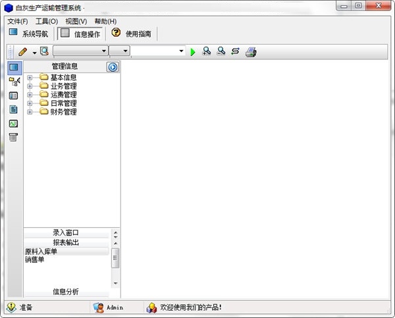Open the 视图(V) menu
The height and width of the screenshot is (318, 395).
click(x=76, y=22)
